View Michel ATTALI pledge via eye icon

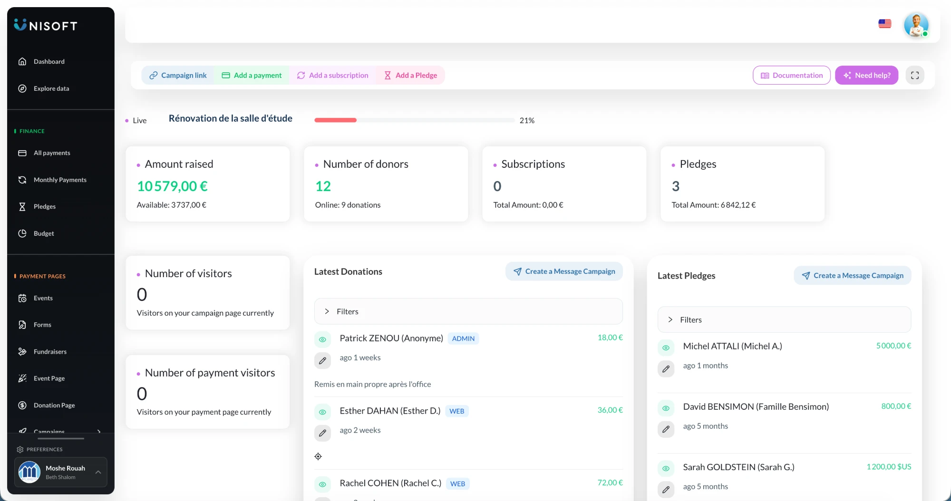666,347
